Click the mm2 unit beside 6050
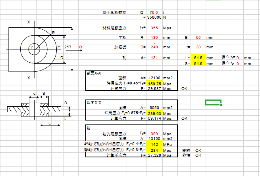This screenshot has height=176, width=260. click(168, 108)
